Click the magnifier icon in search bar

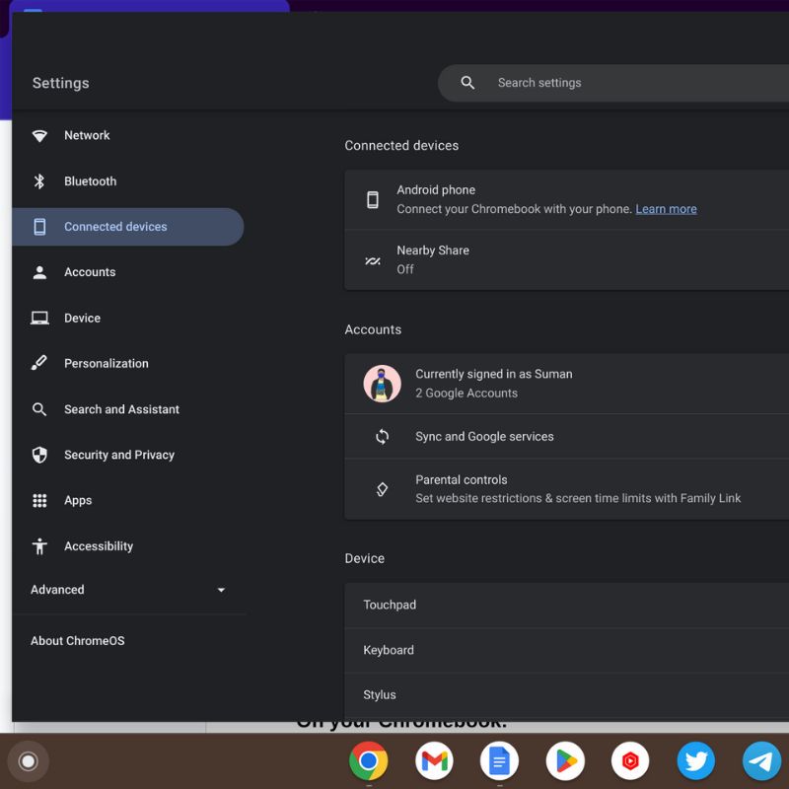(467, 83)
